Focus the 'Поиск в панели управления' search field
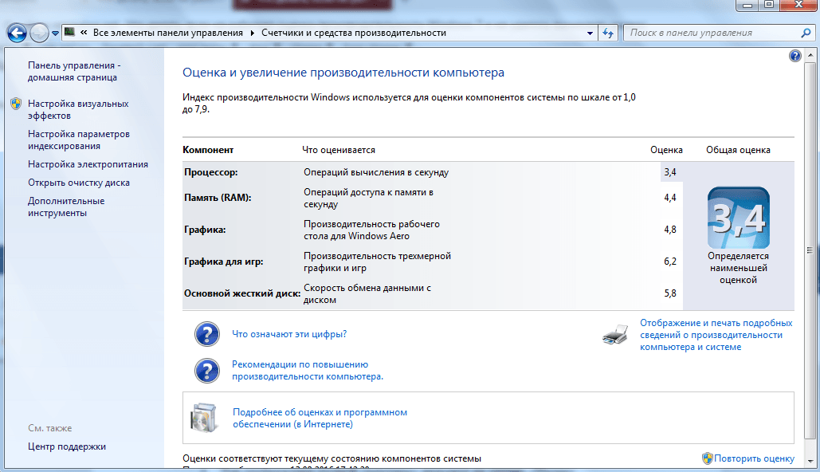The width and height of the screenshot is (820, 472). tap(709, 33)
